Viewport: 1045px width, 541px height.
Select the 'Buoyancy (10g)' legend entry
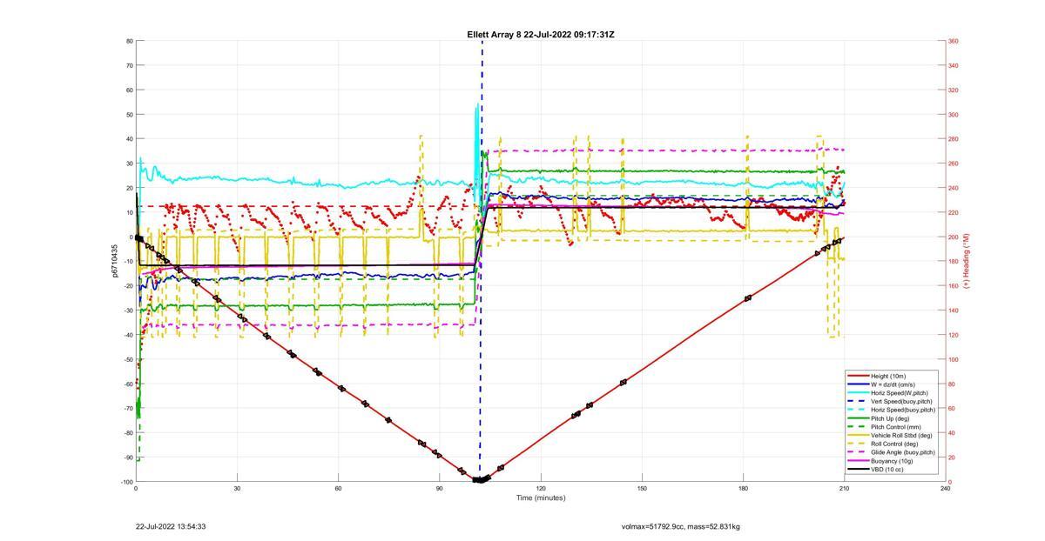892,460
